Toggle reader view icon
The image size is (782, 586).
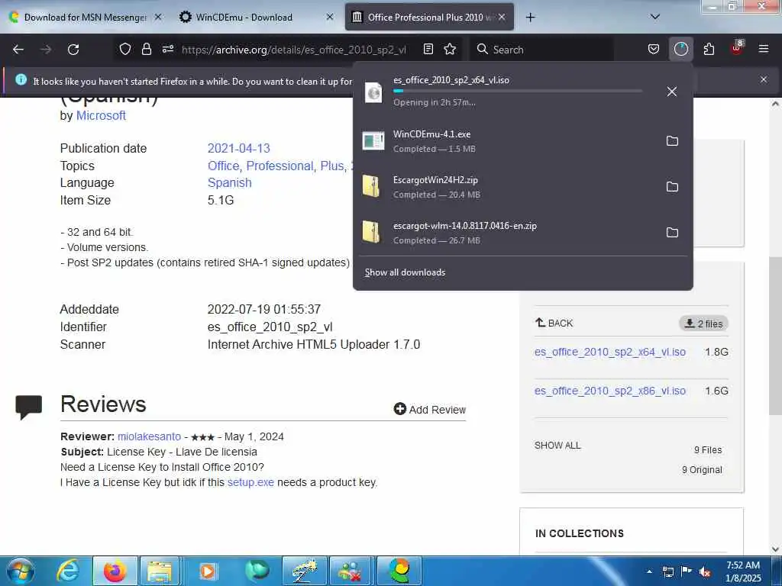[428, 49]
